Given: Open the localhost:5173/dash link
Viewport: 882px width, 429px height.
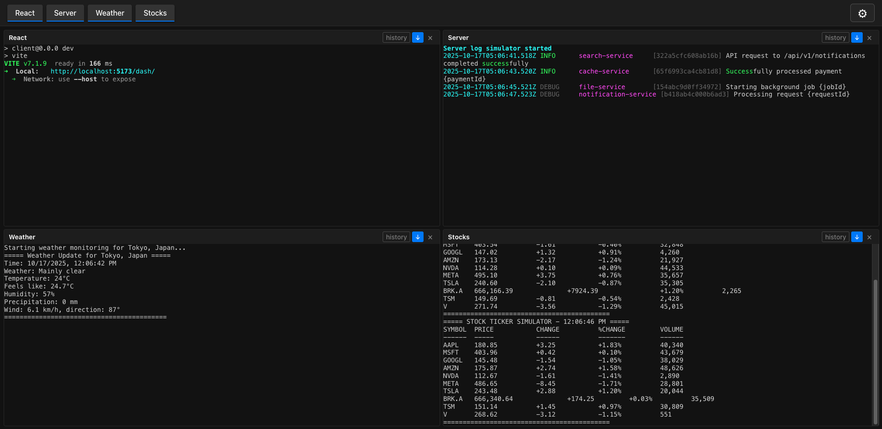Looking at the screenshot, I should [x=102, y=71].
